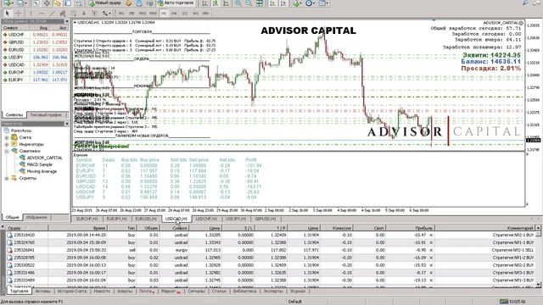Select the vertical line drawing tool

31,14
